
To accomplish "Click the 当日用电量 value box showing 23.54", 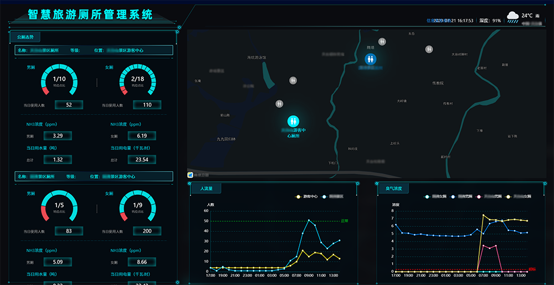I will [142, 159].
